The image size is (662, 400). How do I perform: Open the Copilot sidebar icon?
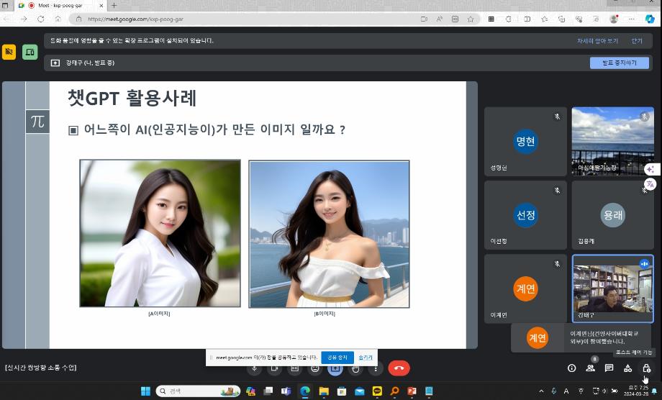[650, 19]
